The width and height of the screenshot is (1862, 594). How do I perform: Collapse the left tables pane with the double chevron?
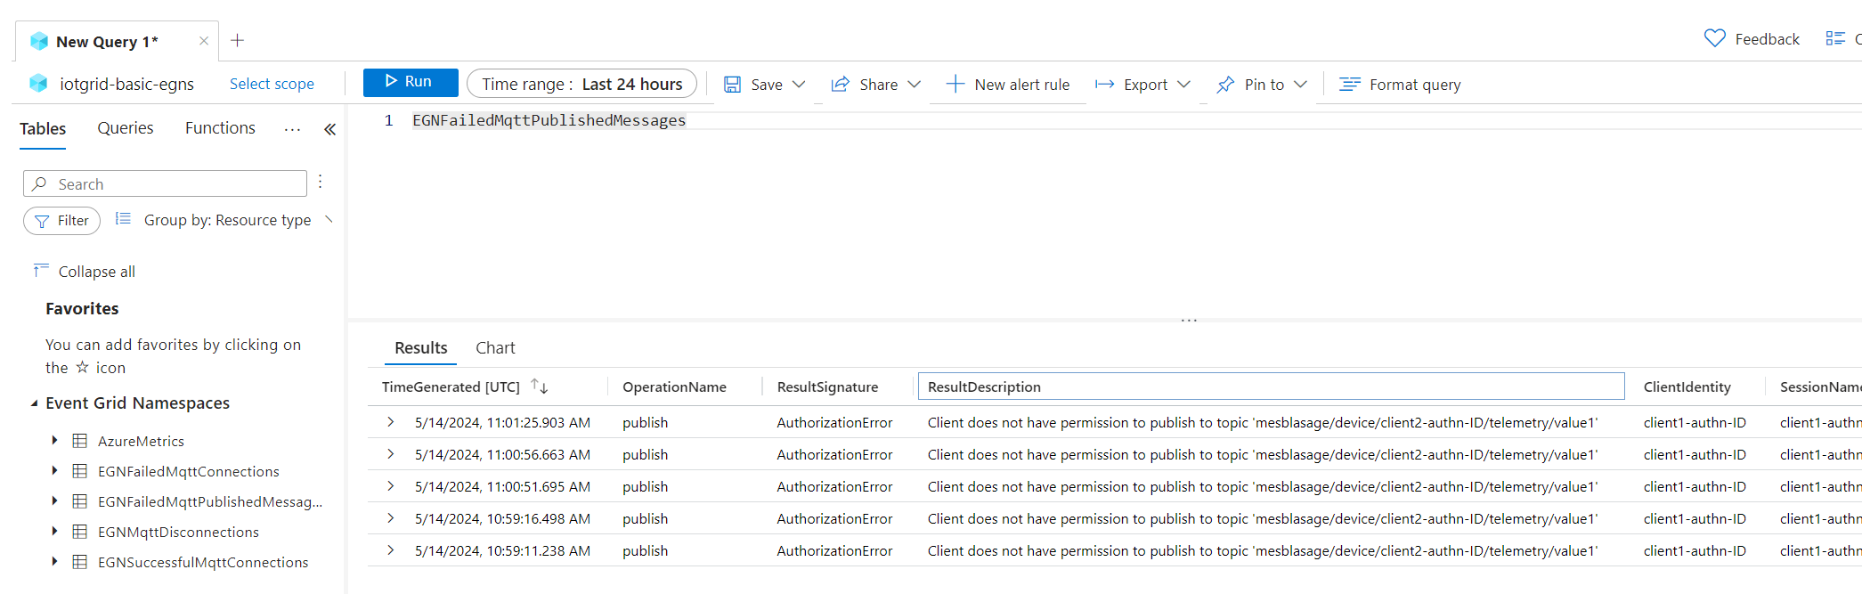pos(329,129)
